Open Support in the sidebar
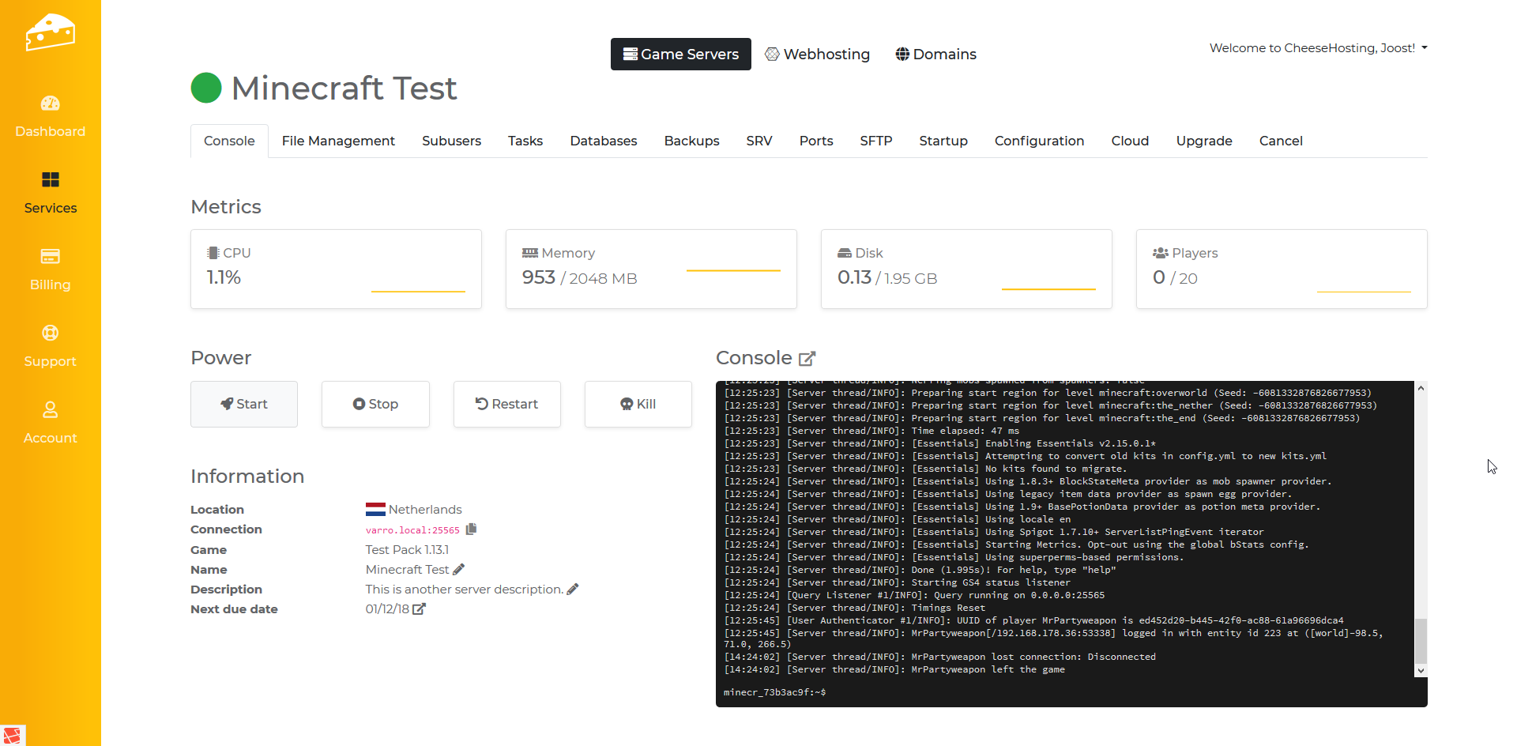Image resolution: width=1517 pixels, height=746 pixels. 50,346
